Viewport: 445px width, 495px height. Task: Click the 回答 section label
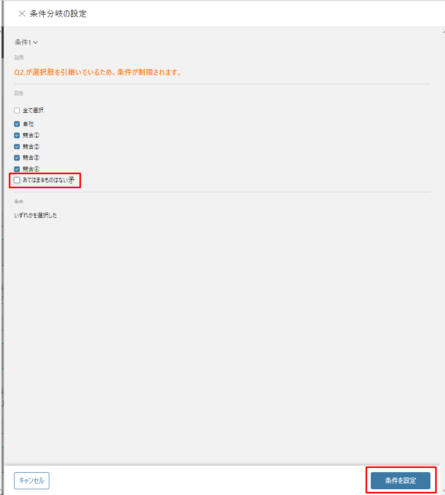pos(19,93)
